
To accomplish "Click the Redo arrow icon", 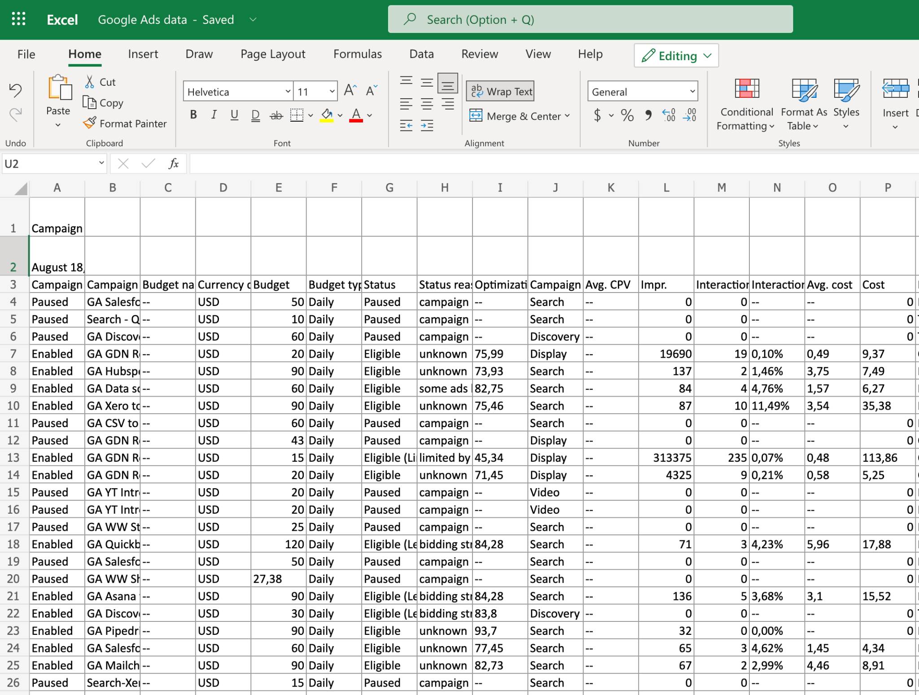I will (x=15, y=115).
